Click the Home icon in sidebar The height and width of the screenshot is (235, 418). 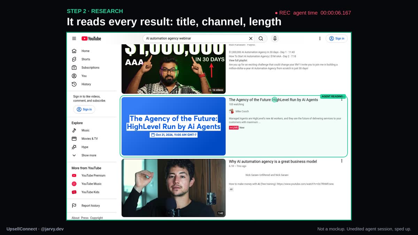tap(74, 51)
